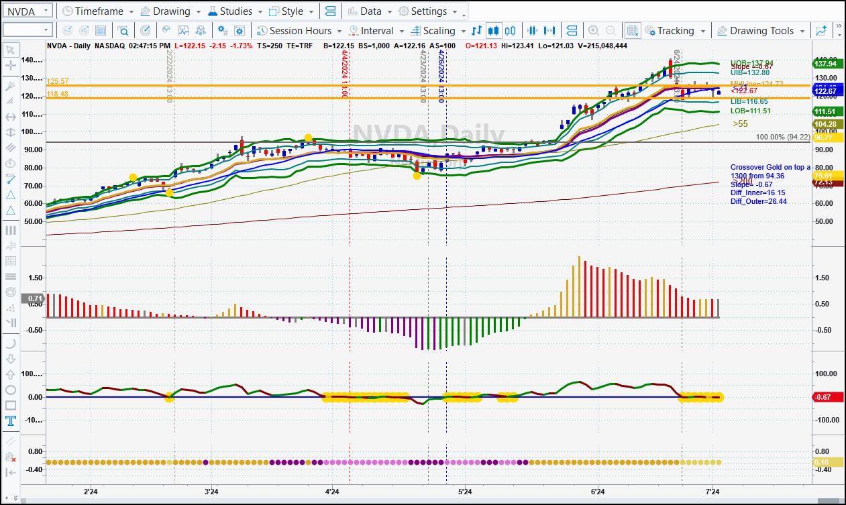Image resolution: width=846 pixels, height=505 pixels.
Task: Click the 100.00% (94.22) level label
Action: pyautogui.click(x=783, y=137)
